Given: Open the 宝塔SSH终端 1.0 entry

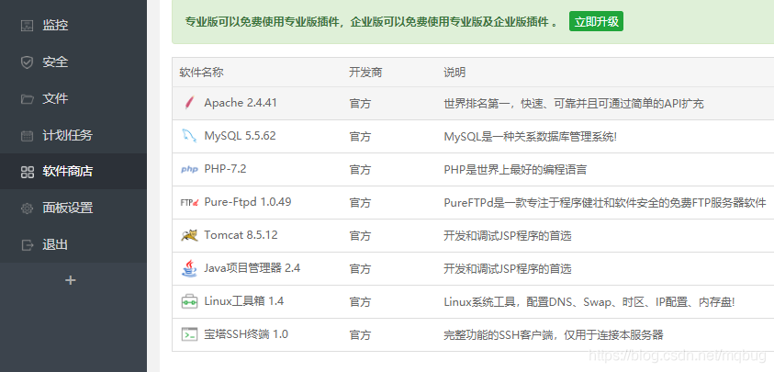Looking at the screenshot, I should click(246, 334).
